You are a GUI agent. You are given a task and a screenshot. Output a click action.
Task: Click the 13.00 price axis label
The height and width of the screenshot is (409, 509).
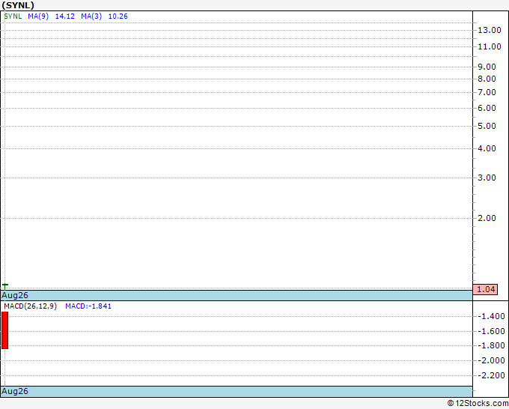[x=490, y=30]
